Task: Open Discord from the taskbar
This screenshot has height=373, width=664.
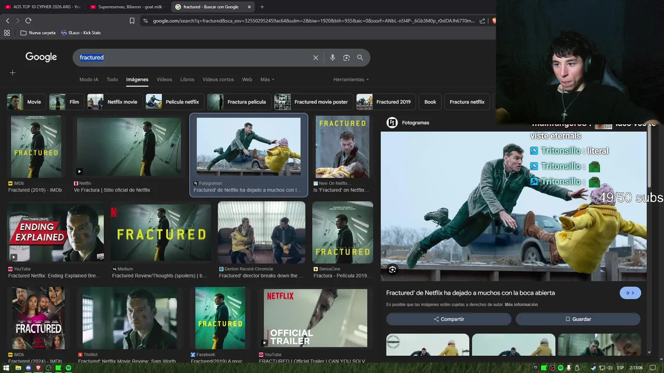Action: [x=28, y=368]
